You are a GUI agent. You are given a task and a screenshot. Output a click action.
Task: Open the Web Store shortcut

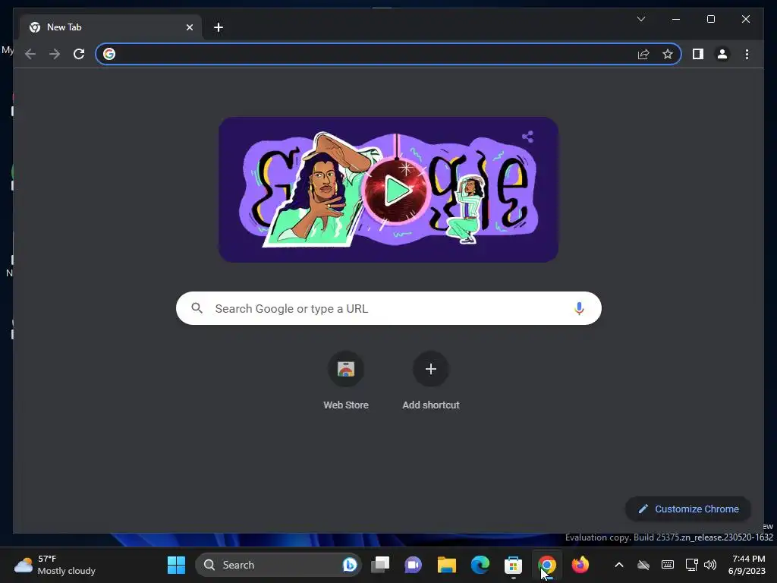346,381
